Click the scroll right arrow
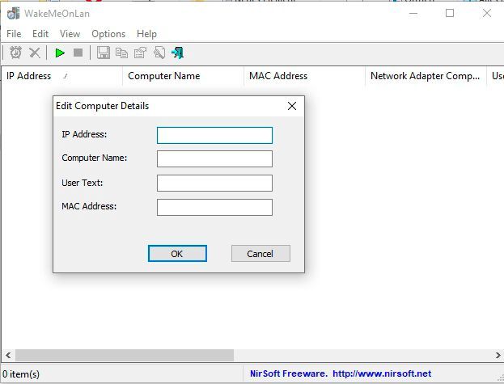The height and width of the screenshot is (384, 504). [x=498, y=355]
